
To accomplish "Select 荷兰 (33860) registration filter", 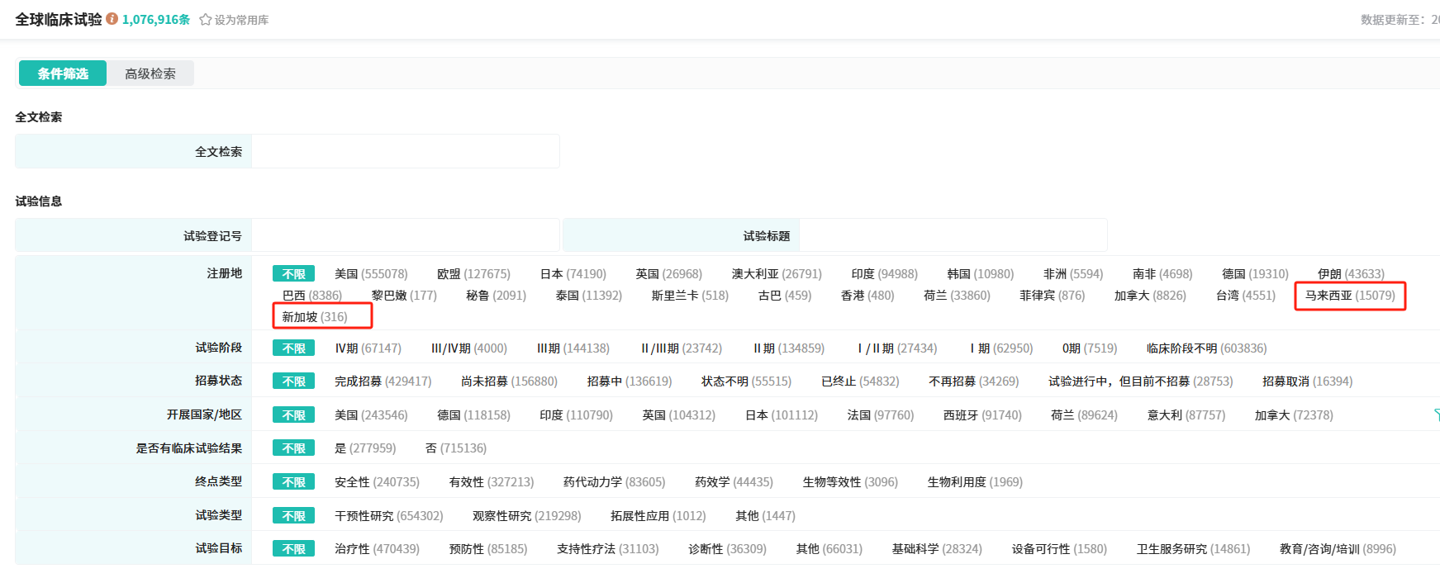I will point(957,296).
